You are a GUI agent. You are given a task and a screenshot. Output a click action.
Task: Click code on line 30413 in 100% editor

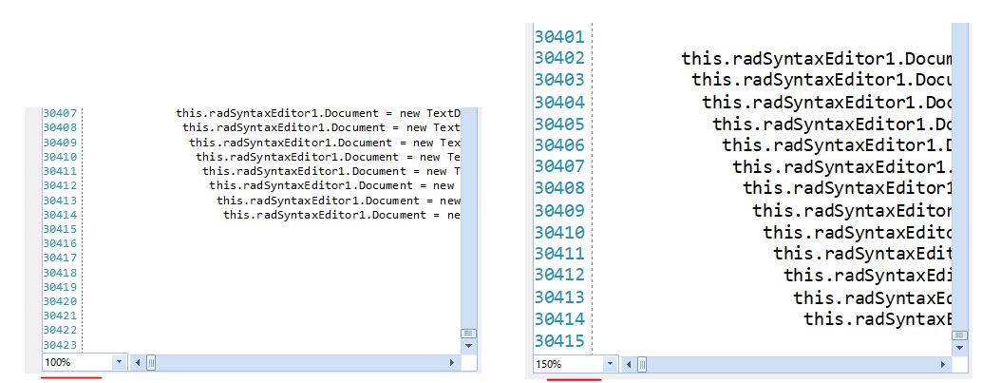pyautogui.click(x=339, y=201)
